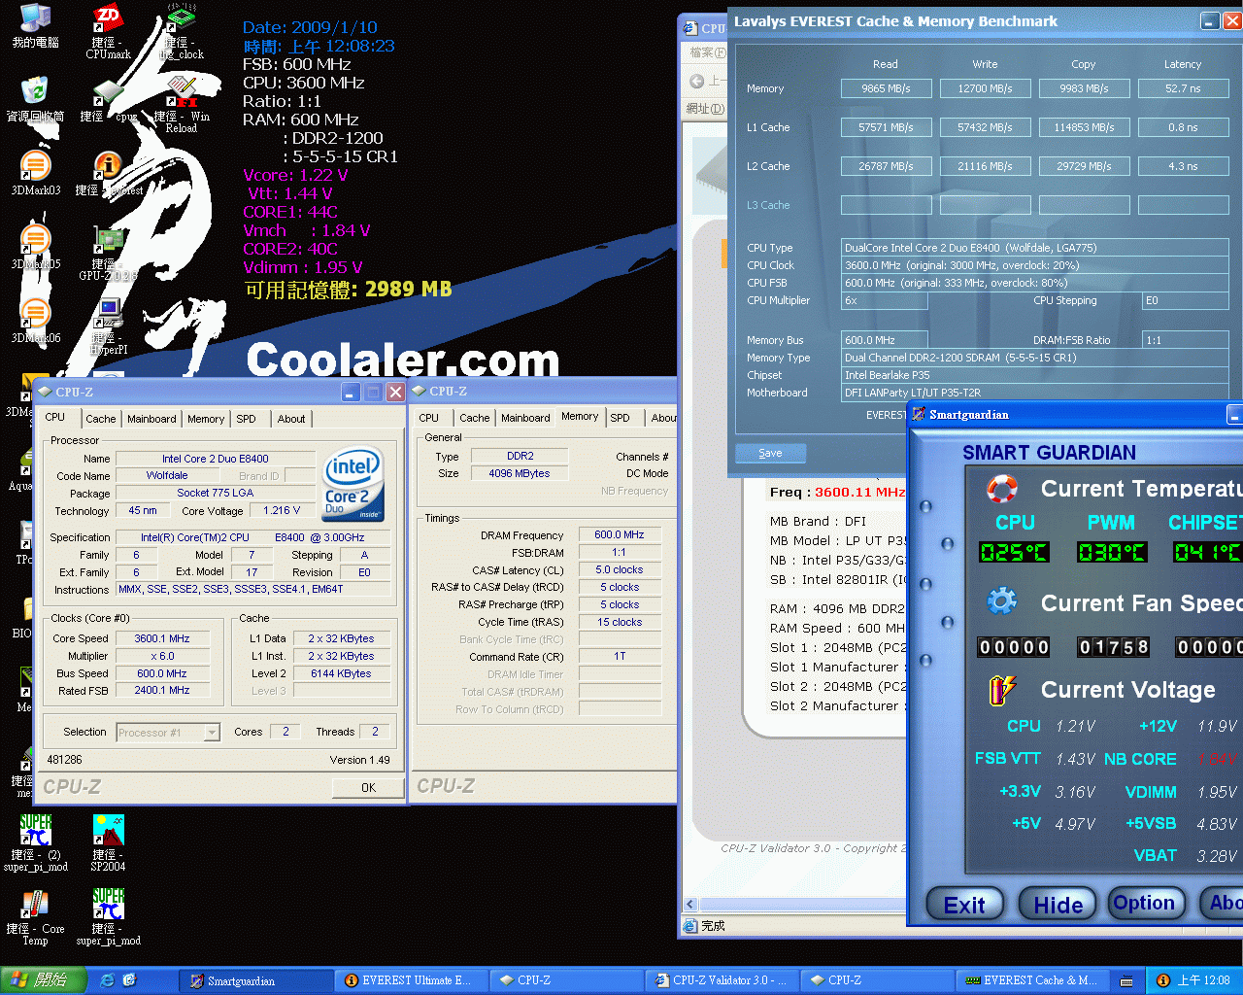
Task: Switch to Memory tab in left CPU-Z
Action: [206, 419]
